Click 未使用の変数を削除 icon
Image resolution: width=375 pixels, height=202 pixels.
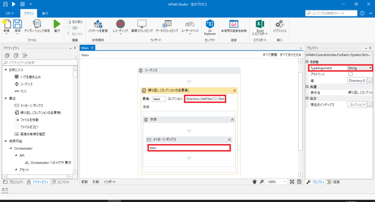tap(234, 24)
